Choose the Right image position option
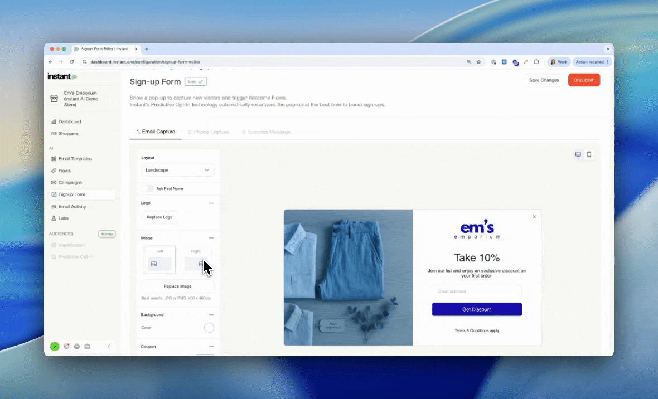 pyautogui.click(x=196, y=260)
